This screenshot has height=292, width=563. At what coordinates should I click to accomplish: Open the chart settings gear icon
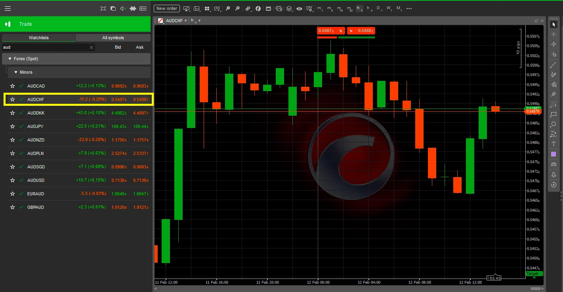point(310,8)
